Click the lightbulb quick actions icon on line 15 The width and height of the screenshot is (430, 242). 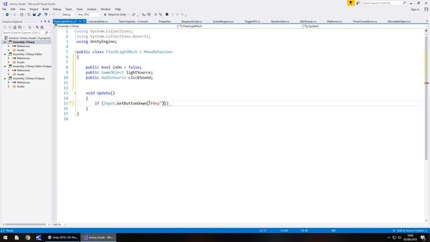[x=70, y=103]
